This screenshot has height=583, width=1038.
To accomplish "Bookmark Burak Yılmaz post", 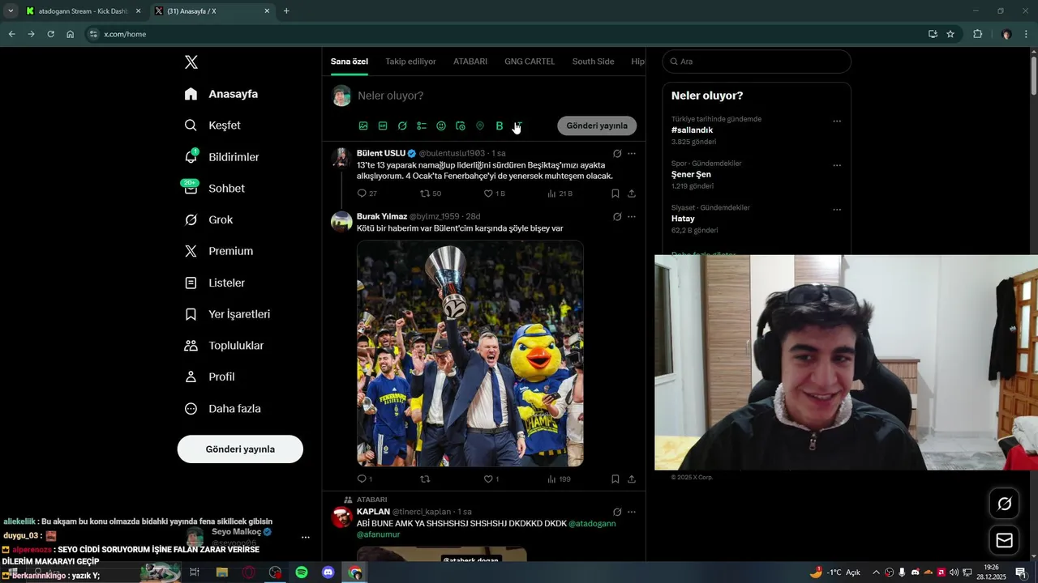I will point(616,479).
